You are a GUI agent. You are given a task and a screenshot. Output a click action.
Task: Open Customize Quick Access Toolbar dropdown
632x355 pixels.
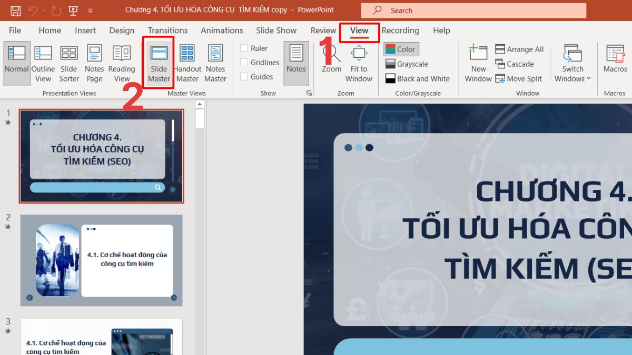point(90,10)
